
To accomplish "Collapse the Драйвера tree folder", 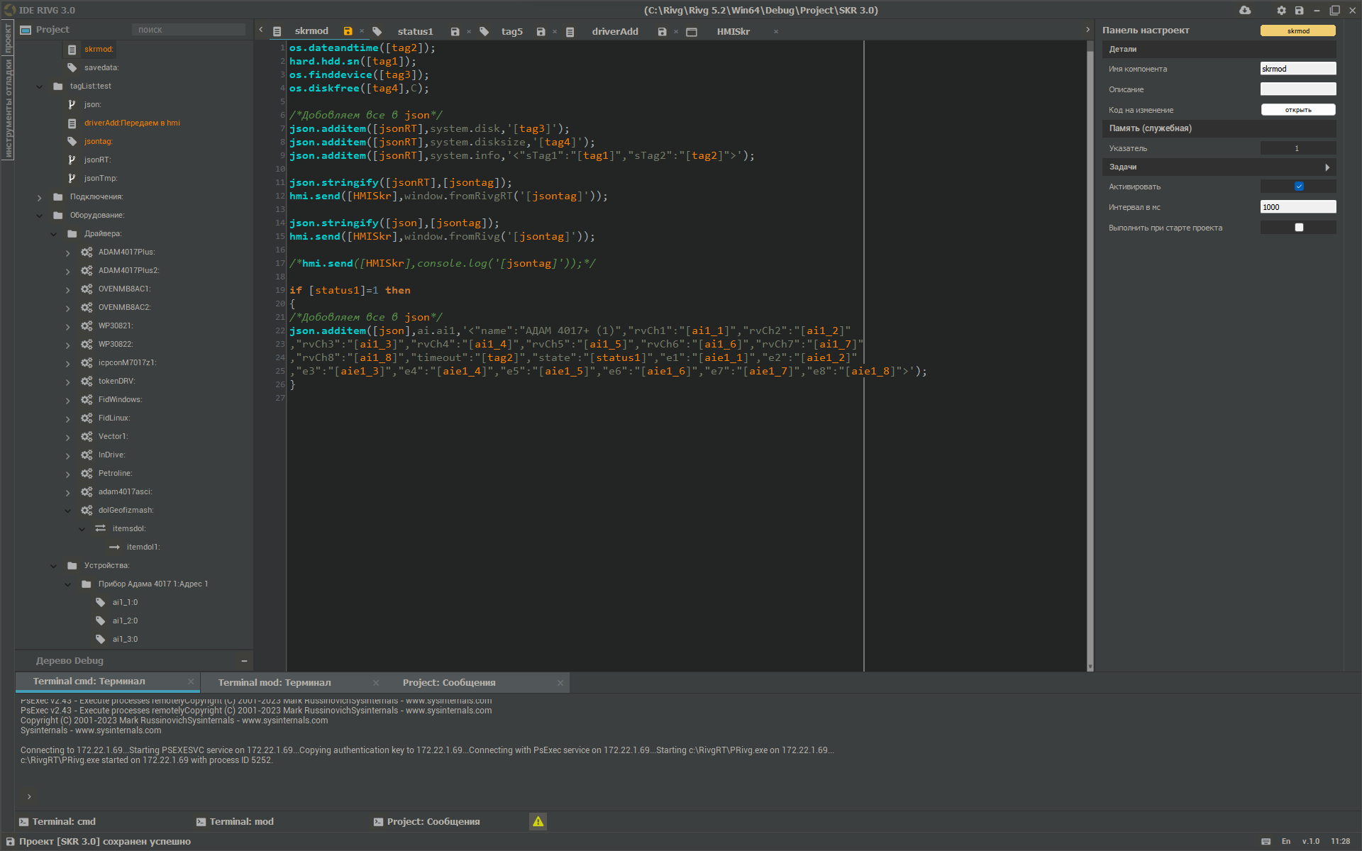I will pyautogui.click(x=54, y=234).
